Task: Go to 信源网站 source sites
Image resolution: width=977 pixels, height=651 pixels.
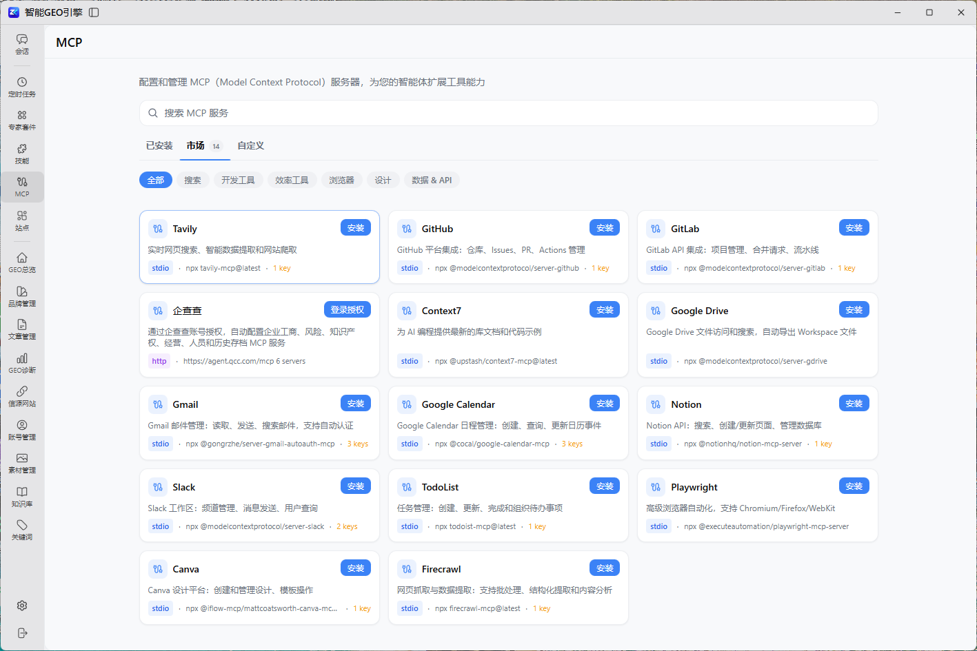Action: click(22, 396)
